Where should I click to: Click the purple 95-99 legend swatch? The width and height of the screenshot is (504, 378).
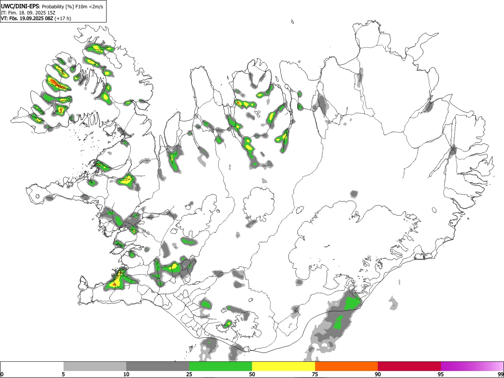[472, 367]
